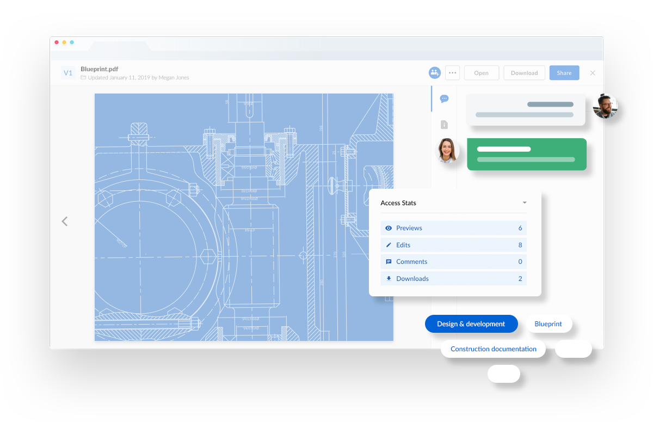Screen dimensions: 653x435
Task: Open the comments panel icon in the sidebar
Action: coord(444,99)
